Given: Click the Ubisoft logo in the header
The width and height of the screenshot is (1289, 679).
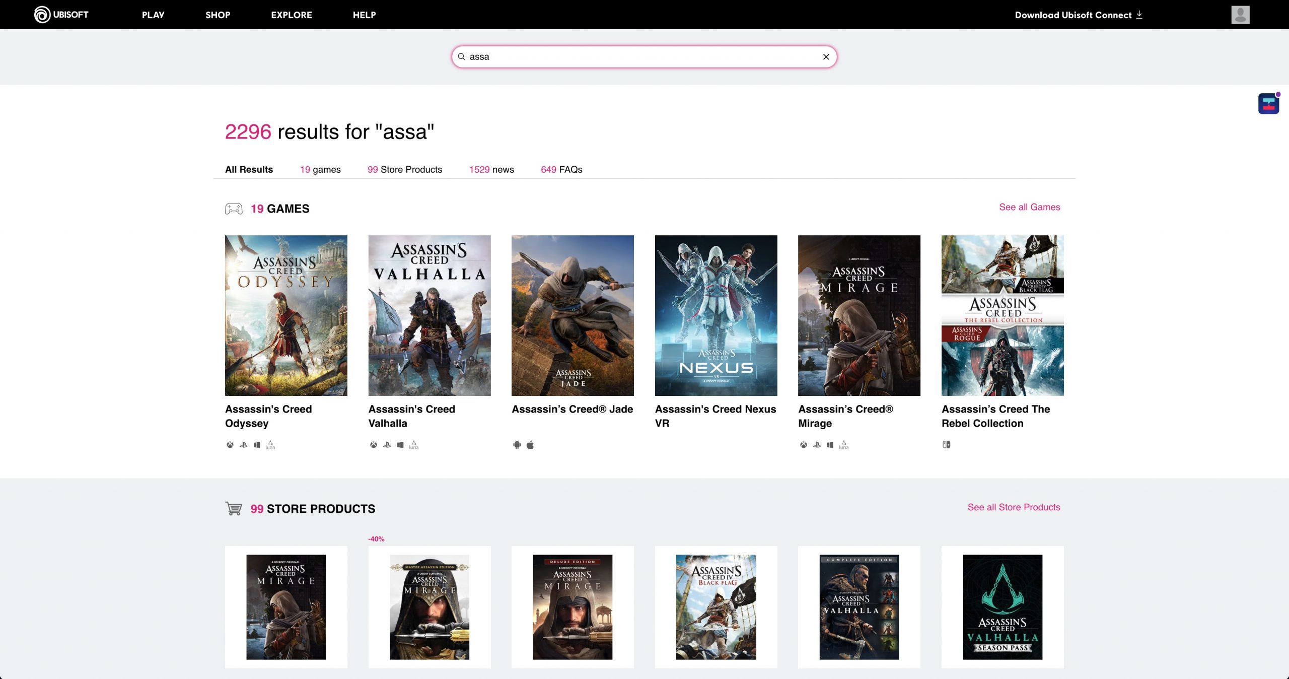Looking at the screenshot, I should 61,15.
